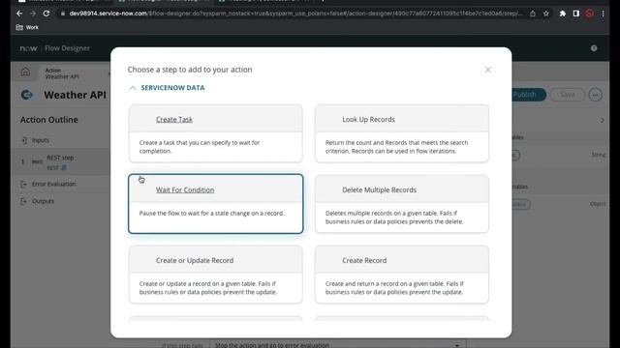Open the Work bookmarks folder
The width and height of the screenshot is (620, 348).
tap(27, 27)
